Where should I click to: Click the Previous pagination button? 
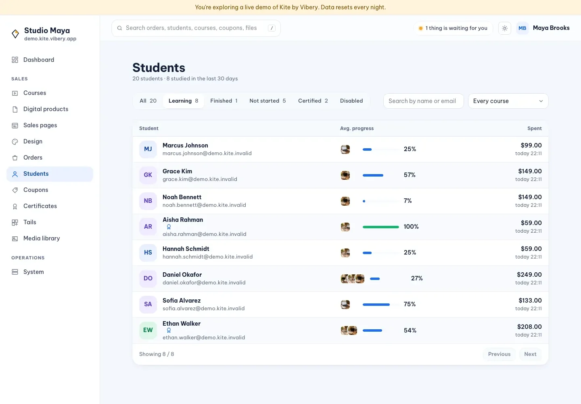(x=499, y=354)
